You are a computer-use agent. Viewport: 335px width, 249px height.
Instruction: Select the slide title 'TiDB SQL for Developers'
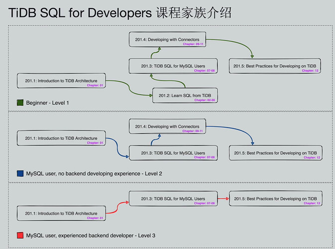click(x=80, y=13)
